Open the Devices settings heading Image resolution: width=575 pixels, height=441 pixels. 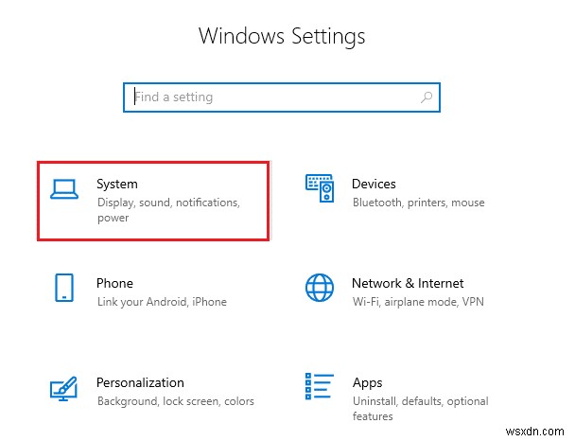click(x=374, y=184)
